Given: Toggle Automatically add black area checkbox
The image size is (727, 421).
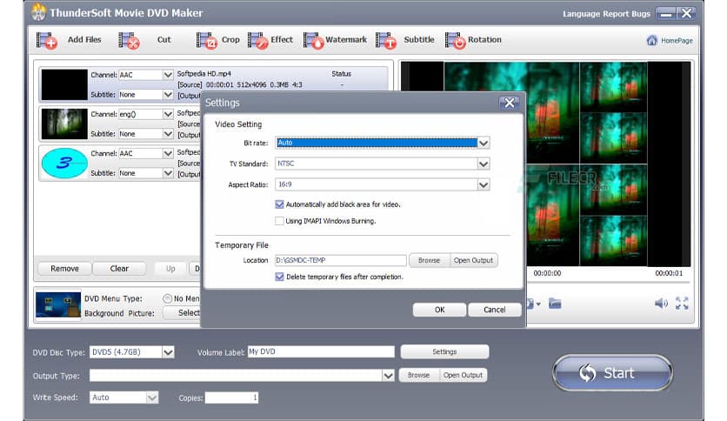Looking at the screenshot, I should tap(279, 204).
